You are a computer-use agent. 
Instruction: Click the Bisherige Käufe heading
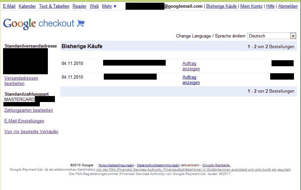pyautogui.click(x=82, y=46)
